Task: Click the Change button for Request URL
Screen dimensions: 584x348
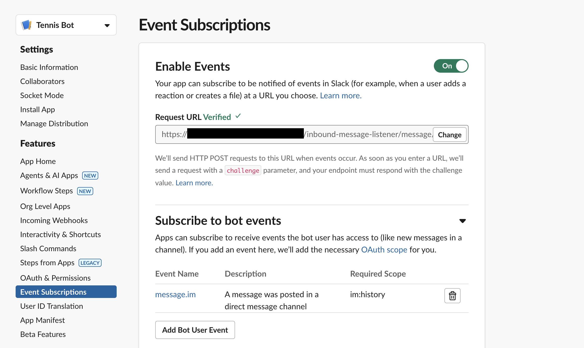Action: pos(449,135)
